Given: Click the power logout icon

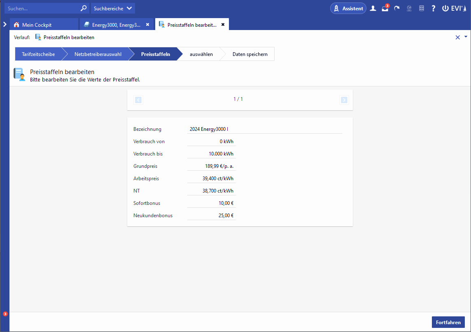Looking at the screenshot, I should tap(445, 8).
